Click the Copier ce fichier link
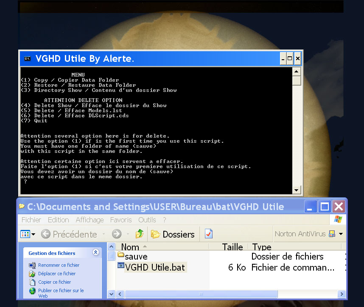The height and width of the screenshot is (307, 364). [x=54, y=282]
